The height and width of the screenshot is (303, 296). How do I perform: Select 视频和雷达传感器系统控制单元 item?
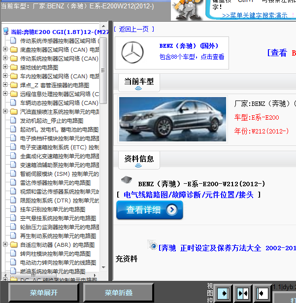(60, 192)
